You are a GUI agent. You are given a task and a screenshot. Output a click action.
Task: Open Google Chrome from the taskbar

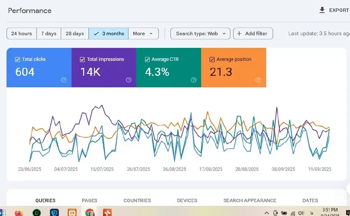point(90,213)
